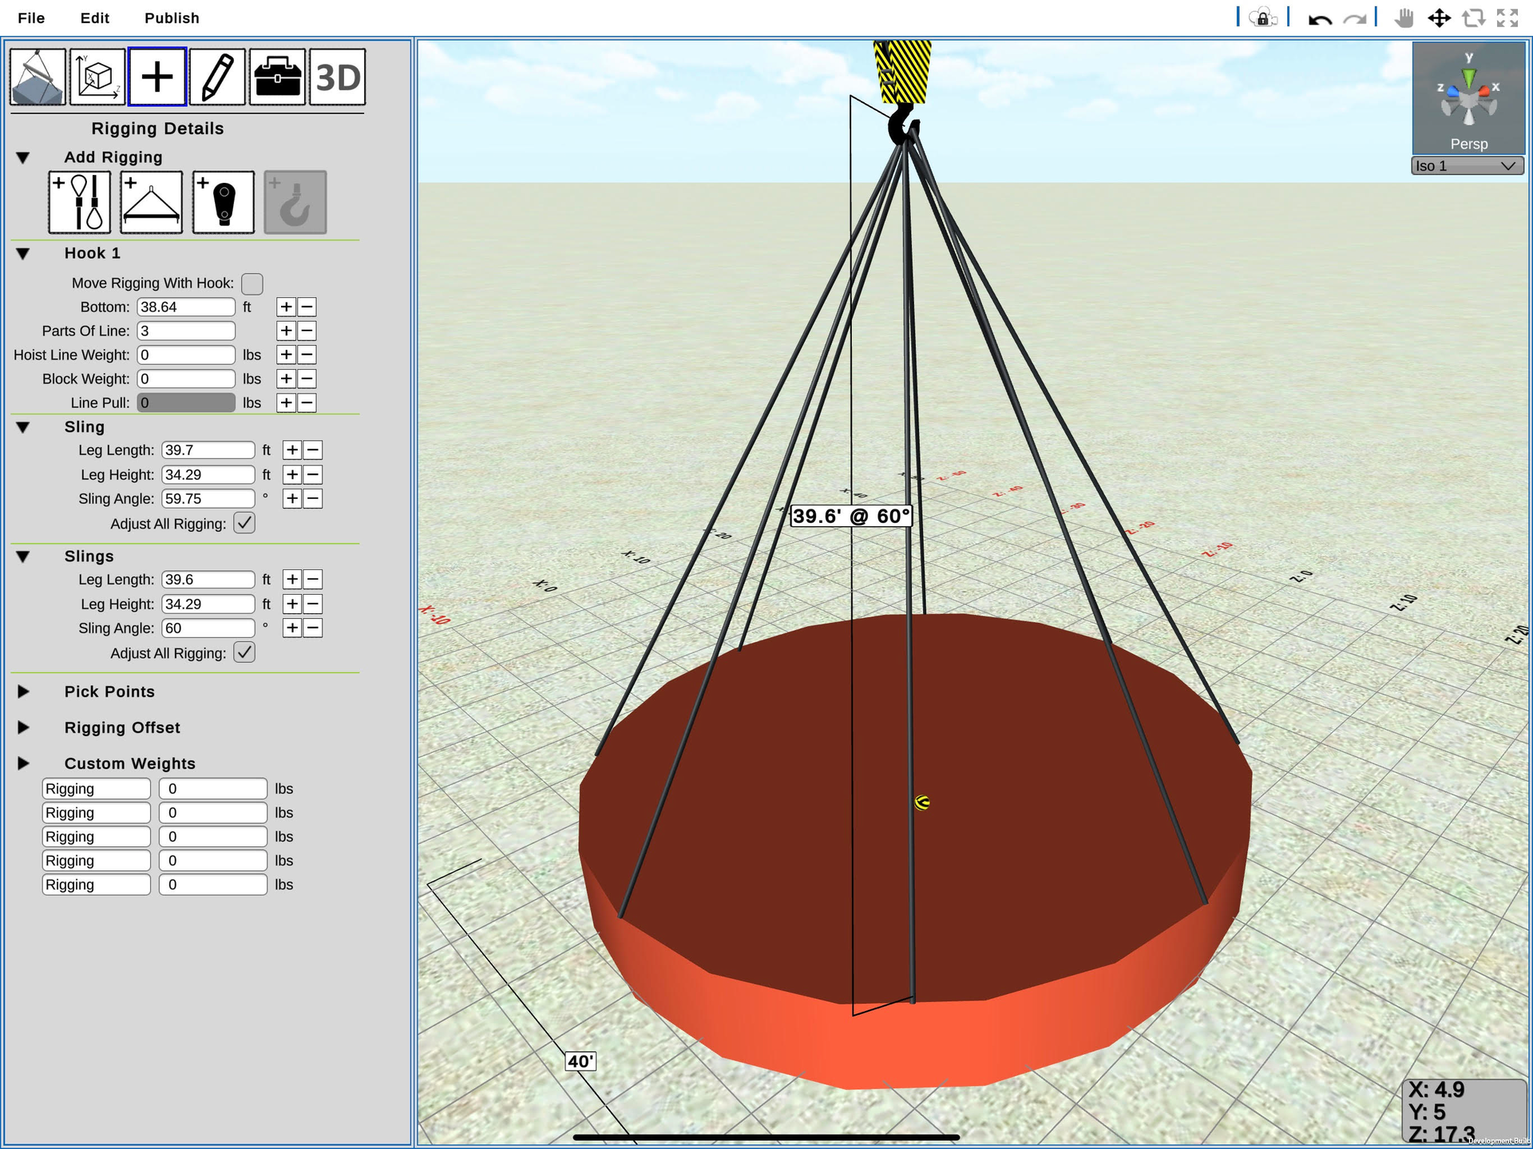Viewport: 1533px width, 1149px height.
Task: Switch to 3D view mode
Action: pyautogui.click(x=336, y=77)
